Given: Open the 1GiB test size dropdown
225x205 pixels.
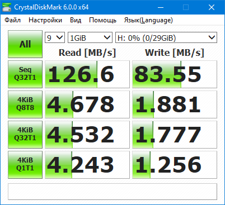Looking at the screenshot, I should tap(90, 37).
